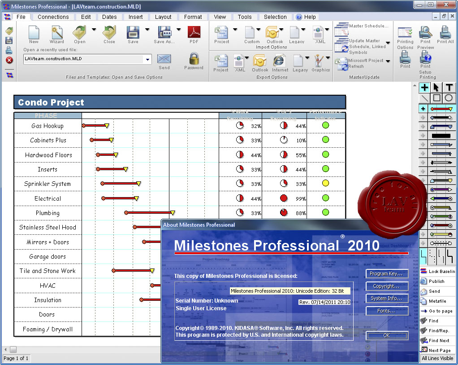The image size is (458, 365).
Task: Click the Copyright button
Action: [x=387, y=286]
